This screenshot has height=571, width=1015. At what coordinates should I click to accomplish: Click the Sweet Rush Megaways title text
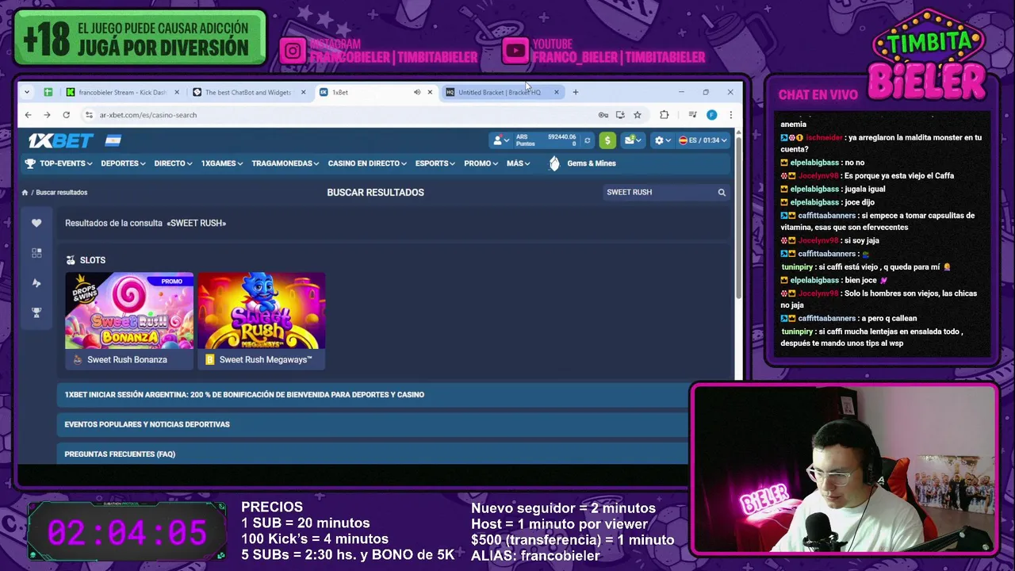point(266,360)
